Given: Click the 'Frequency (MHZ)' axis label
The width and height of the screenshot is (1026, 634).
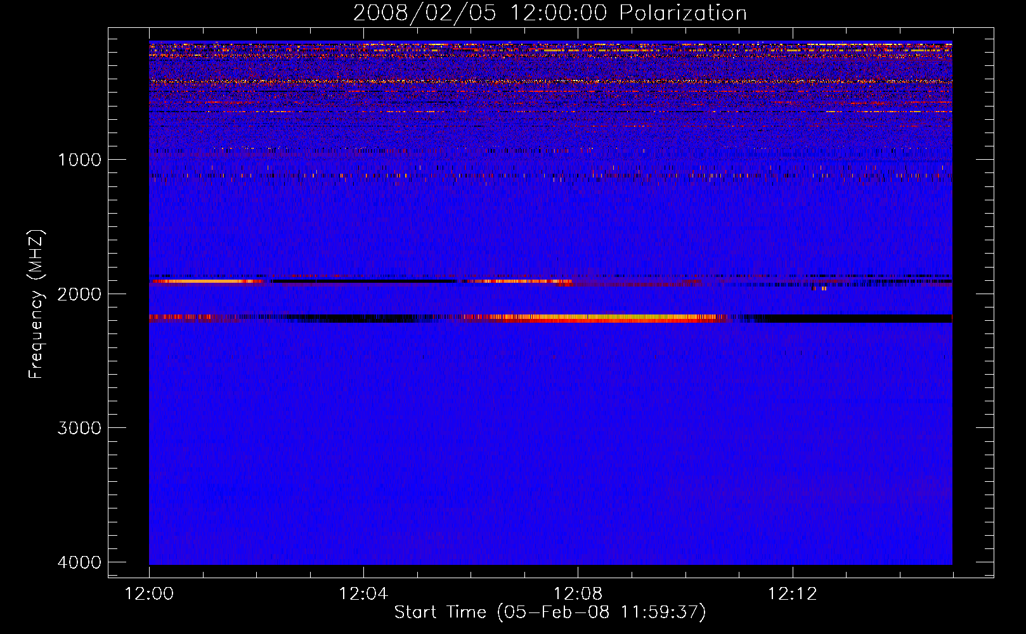Looking at the screenshot, I should tap(36, 304).
